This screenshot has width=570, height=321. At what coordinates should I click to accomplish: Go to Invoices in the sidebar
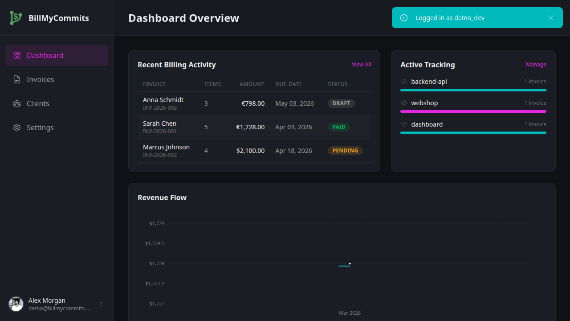pos(57,79)
